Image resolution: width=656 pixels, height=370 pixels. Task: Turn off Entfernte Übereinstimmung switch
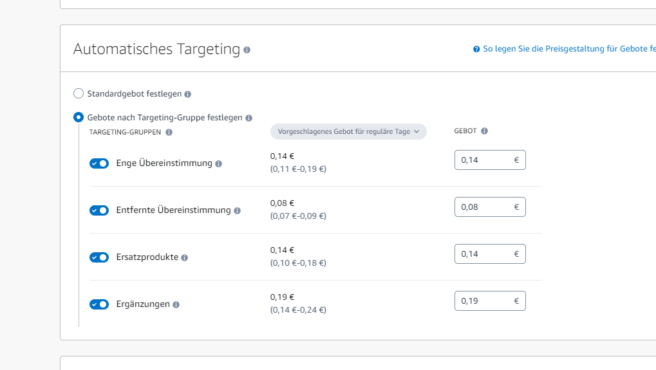[x=99, y=210]
